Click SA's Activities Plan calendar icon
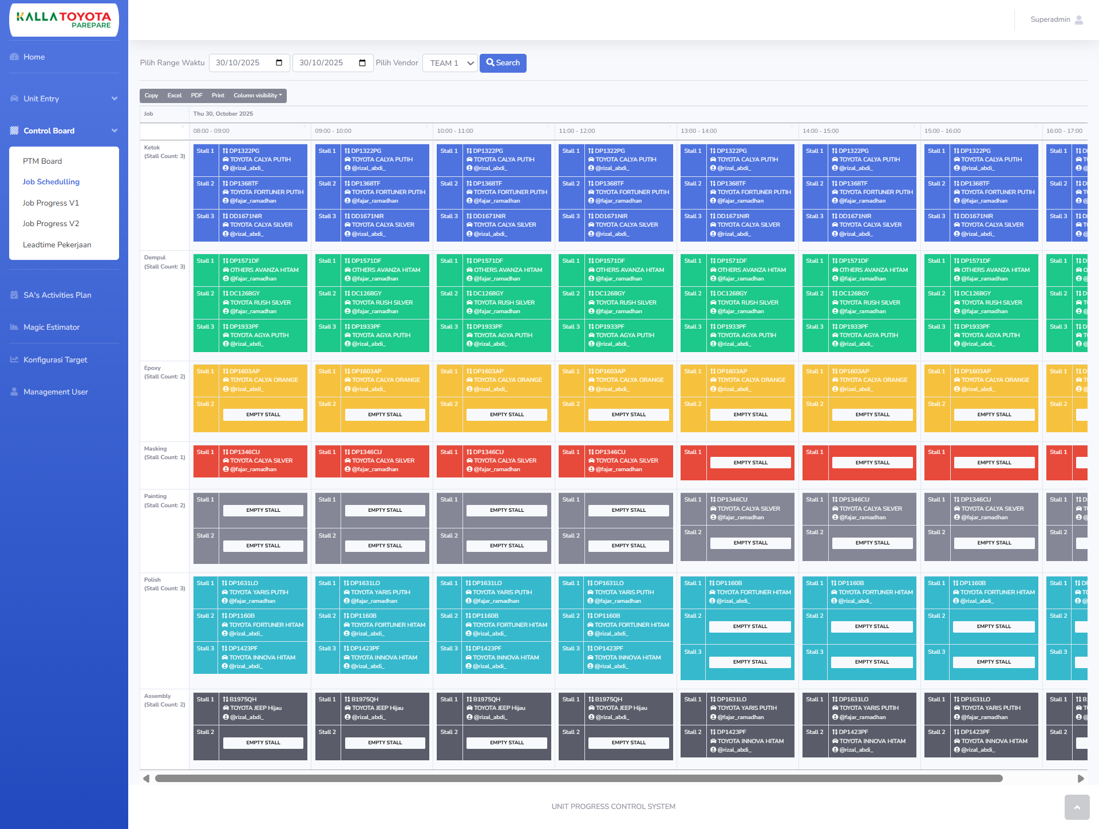 [14, 295]
